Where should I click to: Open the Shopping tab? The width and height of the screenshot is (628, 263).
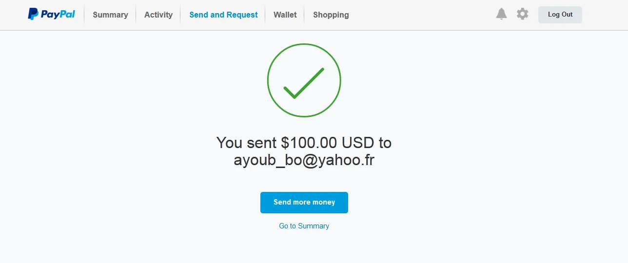331,15
